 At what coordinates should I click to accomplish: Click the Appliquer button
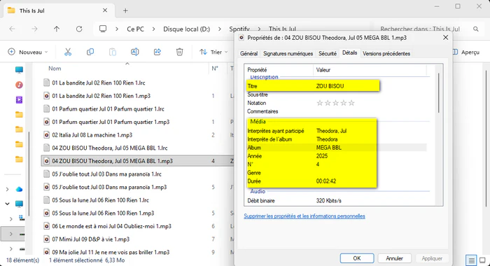(x=432, y=258)
